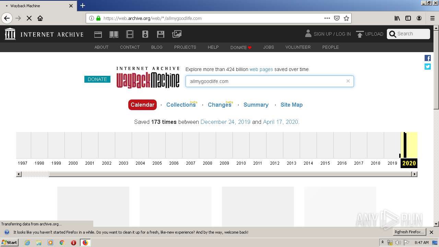The width and height of the screenshot is (439, 247).
Task: Open the Audio speaker icon
Action: 145,34
